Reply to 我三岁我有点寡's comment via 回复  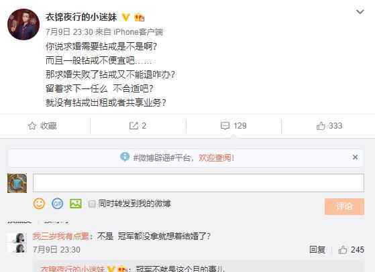point(317,249)
